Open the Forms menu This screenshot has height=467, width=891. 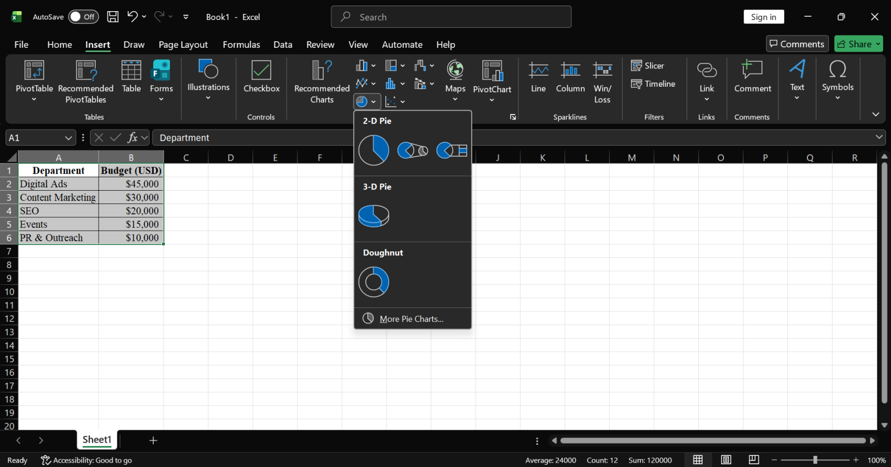[161, 82]
